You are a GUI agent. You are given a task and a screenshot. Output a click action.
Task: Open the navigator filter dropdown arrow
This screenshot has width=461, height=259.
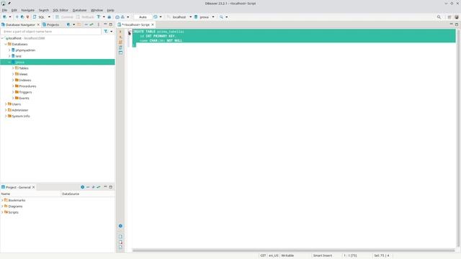pyautogui.click(x=111, y=31)
